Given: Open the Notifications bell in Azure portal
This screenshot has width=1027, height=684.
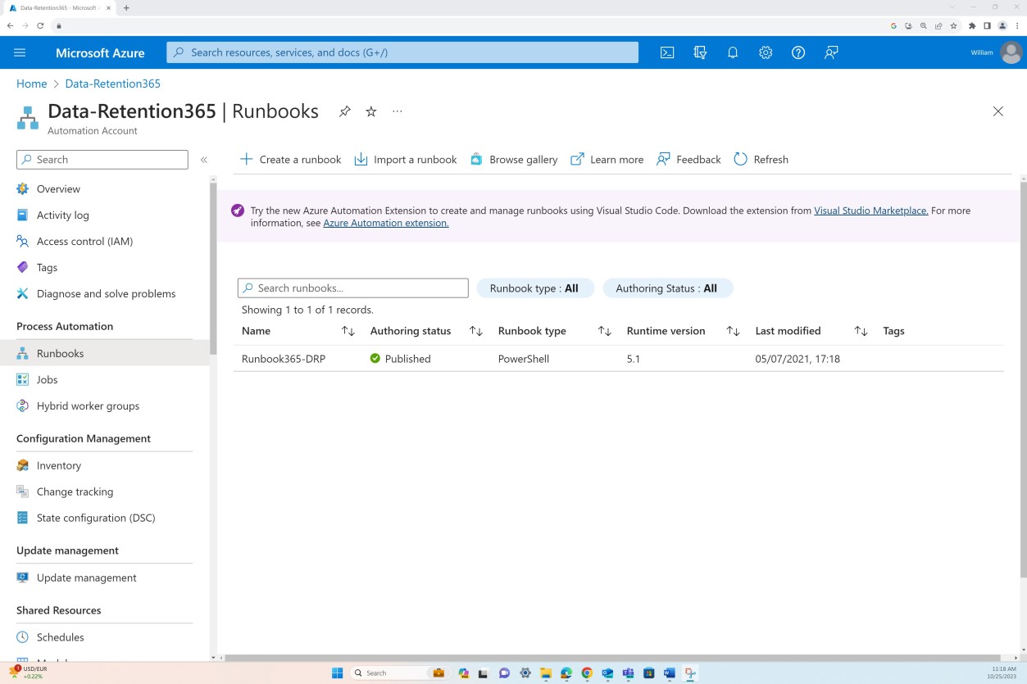Looking at the screenshot, I should point(732,52).
